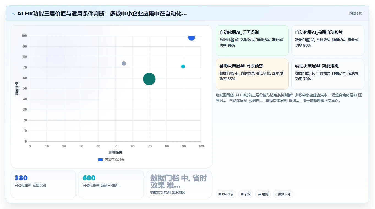This screenshot has width=375, height=209.
Task: Click the 影响强度 x-axis label
Action: (x=115, y=152)
